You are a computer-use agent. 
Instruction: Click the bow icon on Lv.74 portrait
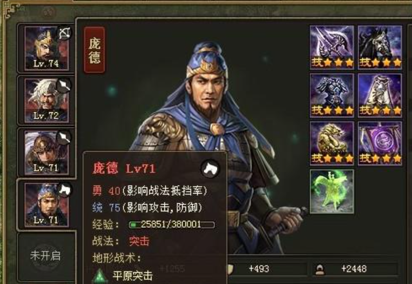[x=65, y=33]
